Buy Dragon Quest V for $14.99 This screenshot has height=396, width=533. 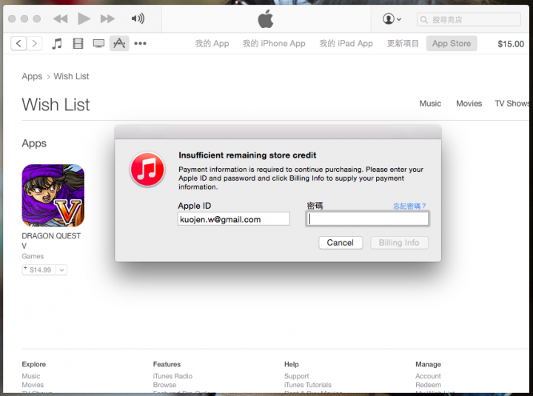coord(39,270)
